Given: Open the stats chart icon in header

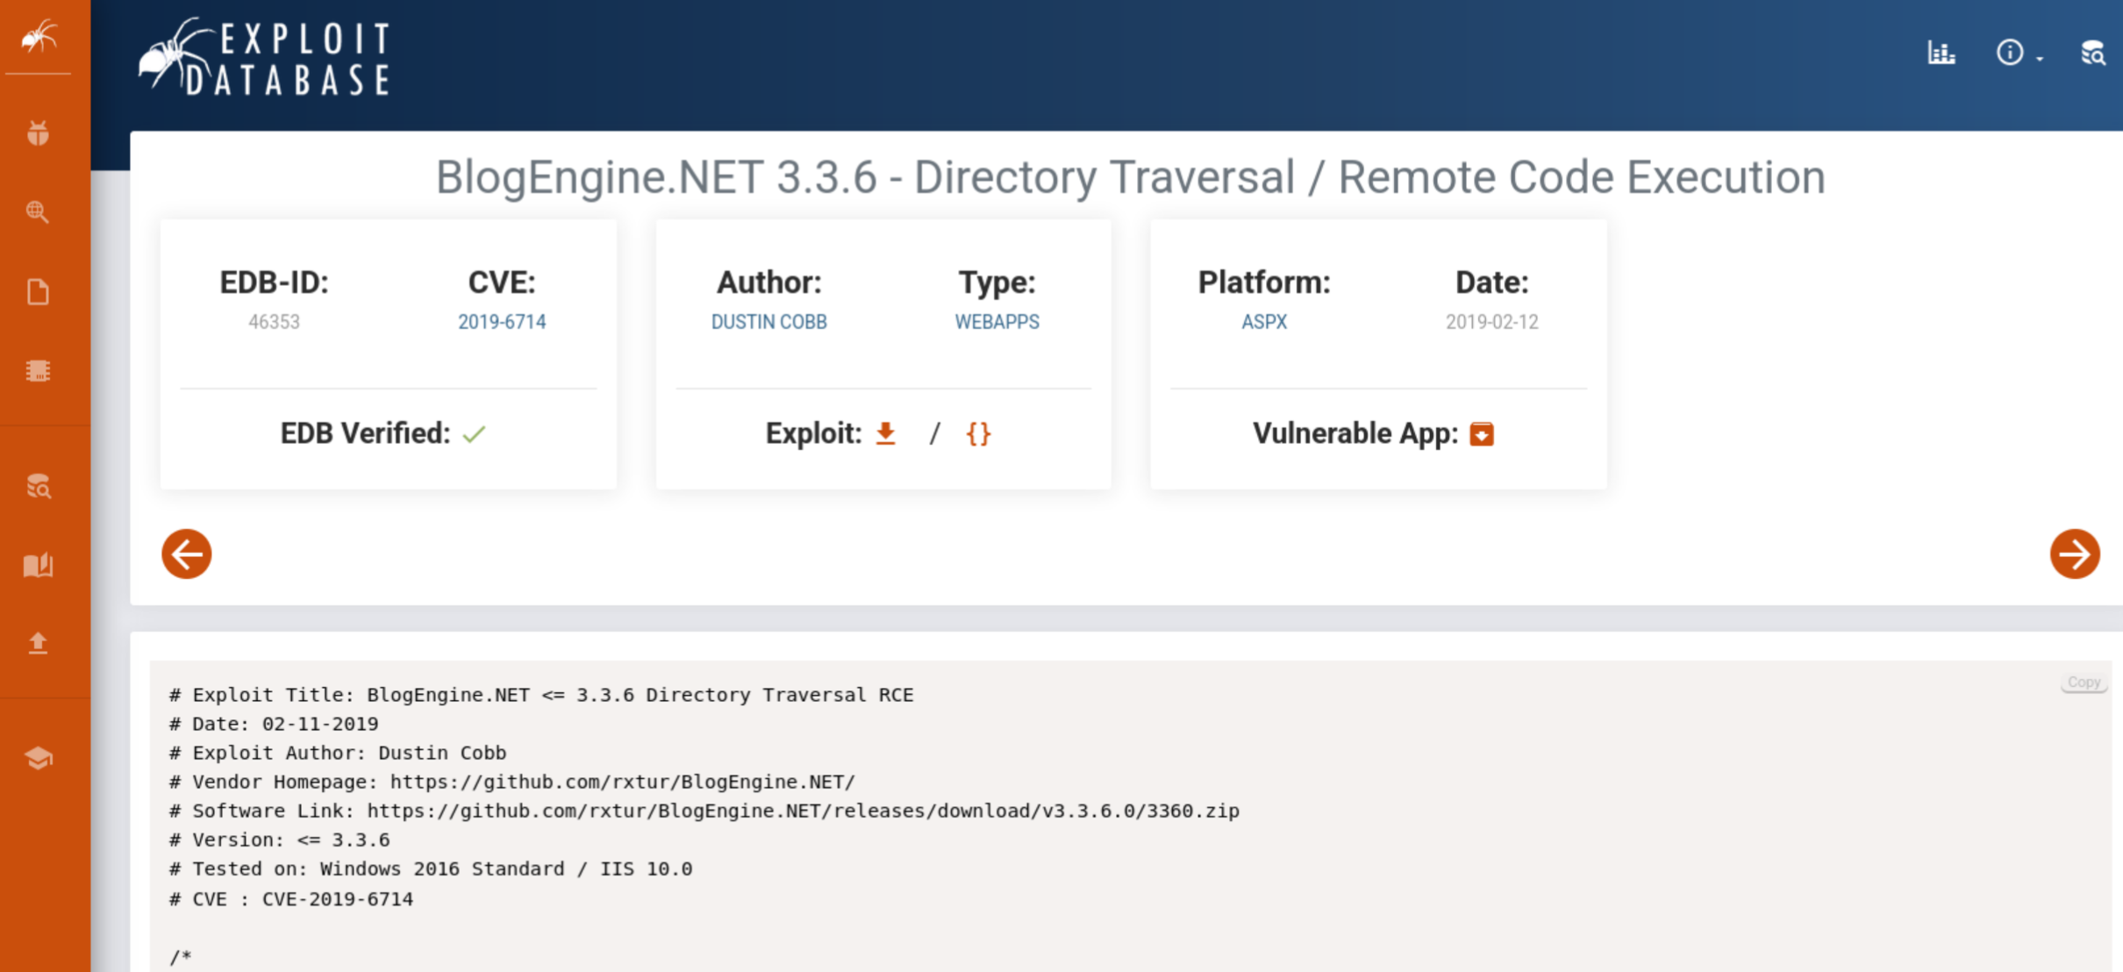Looking at the screenshot, I should (1941, 53).
